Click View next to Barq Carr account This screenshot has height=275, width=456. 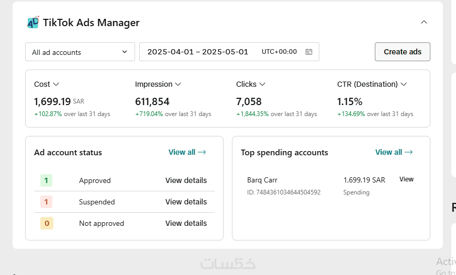[406, 179]
